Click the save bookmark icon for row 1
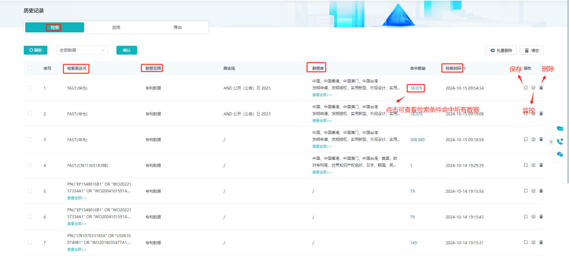This screenshot has width=569, height=258. click(x=526, y=88)
